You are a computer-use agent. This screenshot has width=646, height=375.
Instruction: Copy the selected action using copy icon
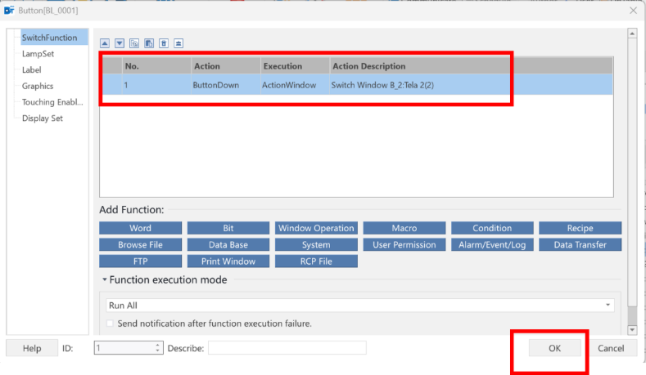(x=134, y=43)
